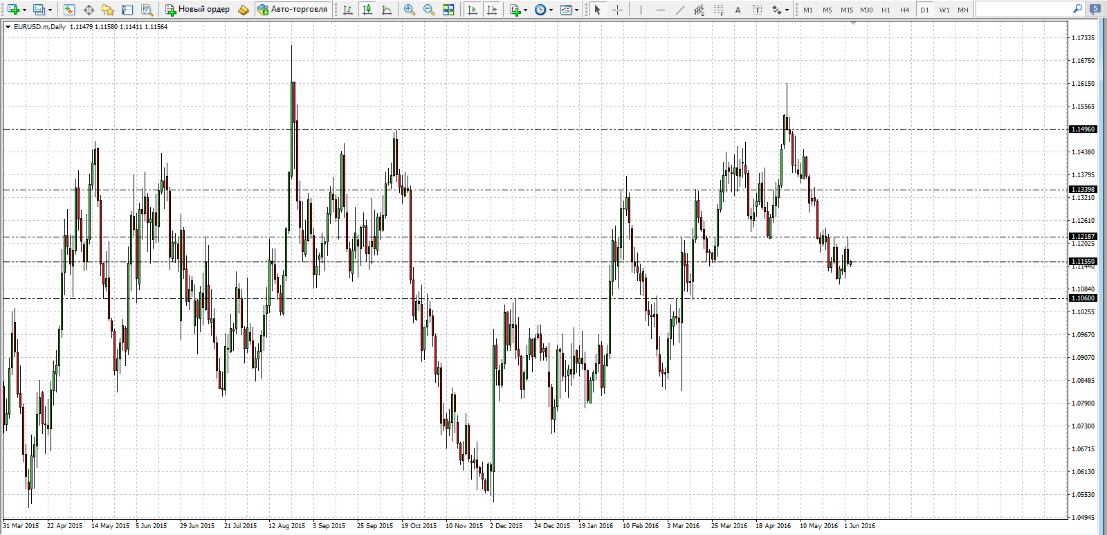Select the W1 timeframe
The height and width of the screenshot is (535, 1107).
(944, 10)
